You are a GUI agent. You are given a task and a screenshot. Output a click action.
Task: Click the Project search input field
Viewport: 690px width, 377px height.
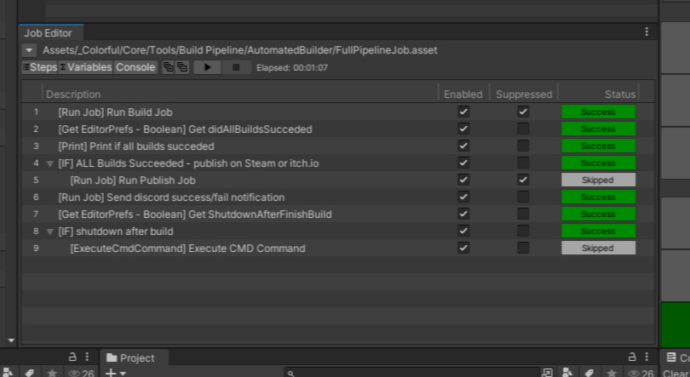click(412, 373)
